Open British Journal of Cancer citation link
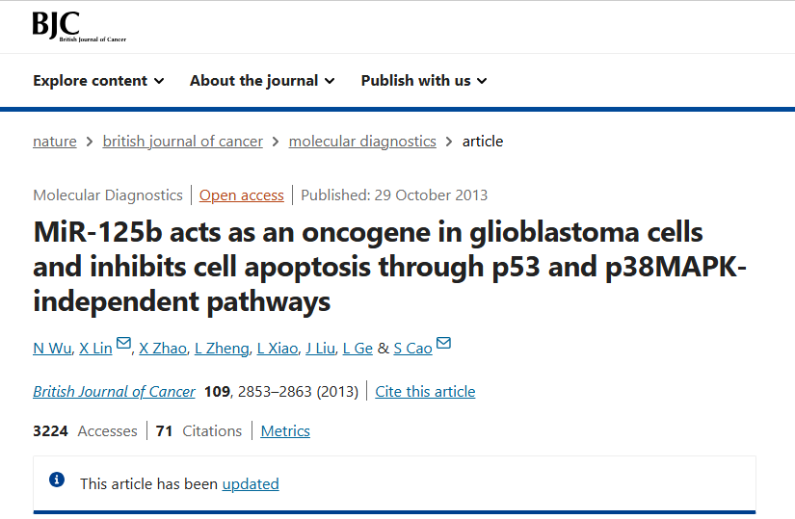The image size is (795, 519). (114, 391)
